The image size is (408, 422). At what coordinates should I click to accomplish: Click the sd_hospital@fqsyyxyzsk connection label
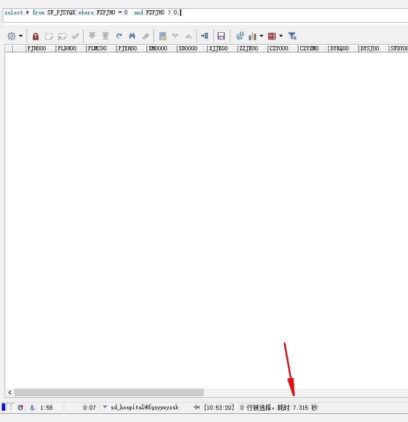click(145, 408)
